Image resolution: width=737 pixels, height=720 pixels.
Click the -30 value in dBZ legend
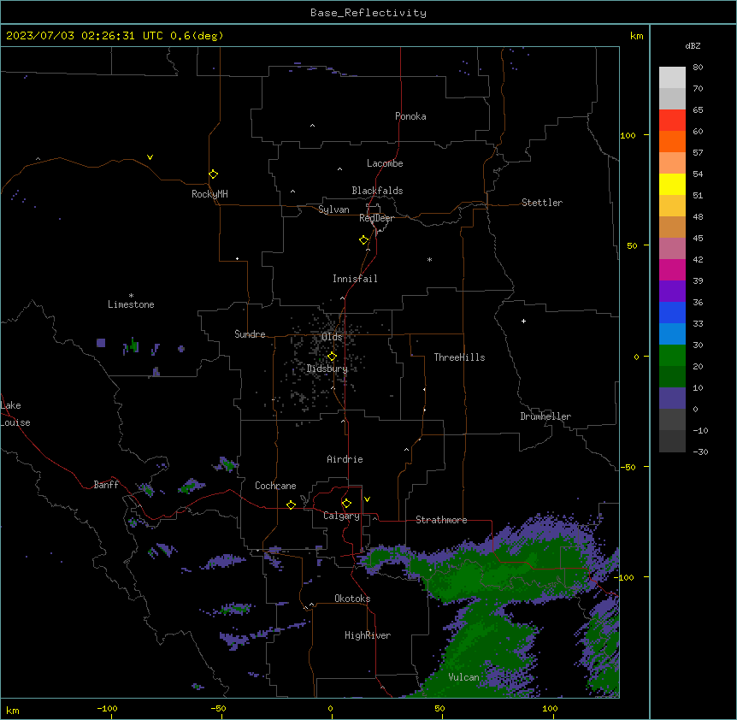pyautogui.click(x=700, y=451)
